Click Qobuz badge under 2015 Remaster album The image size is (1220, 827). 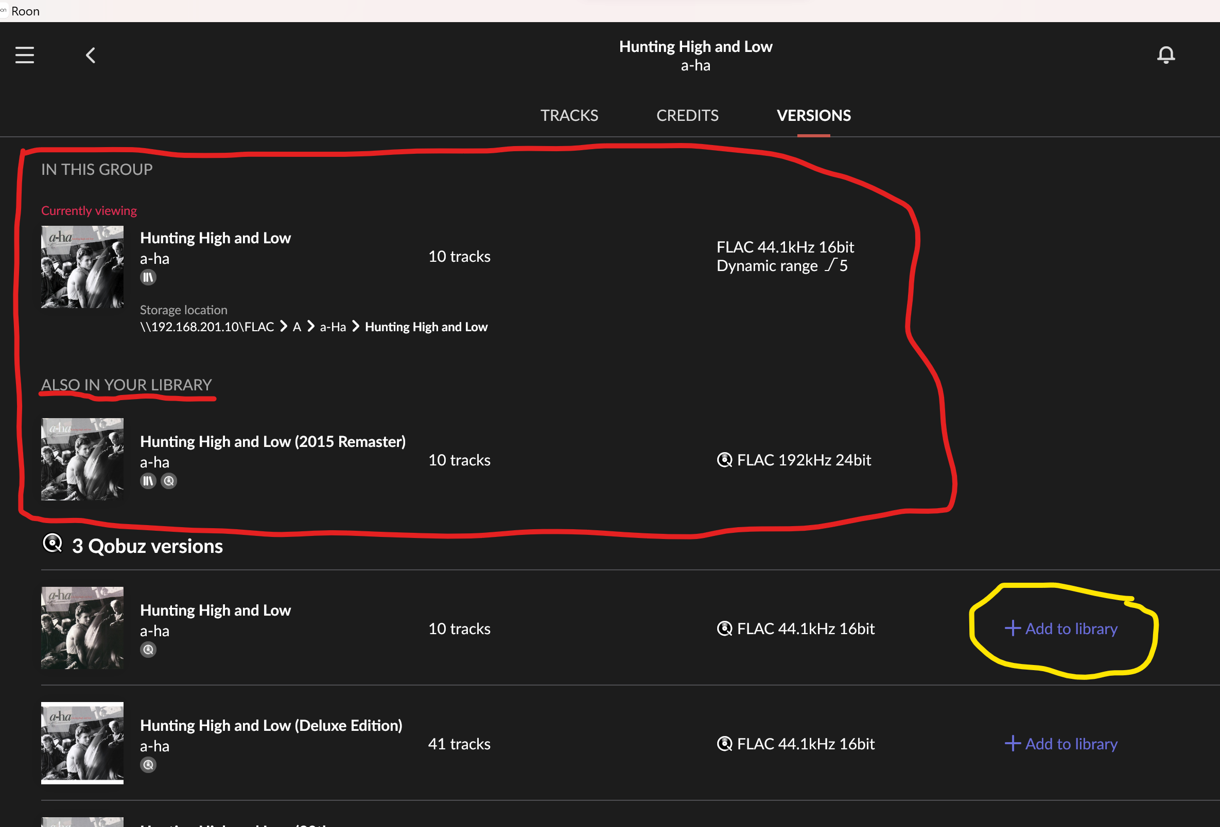[168, 481]
